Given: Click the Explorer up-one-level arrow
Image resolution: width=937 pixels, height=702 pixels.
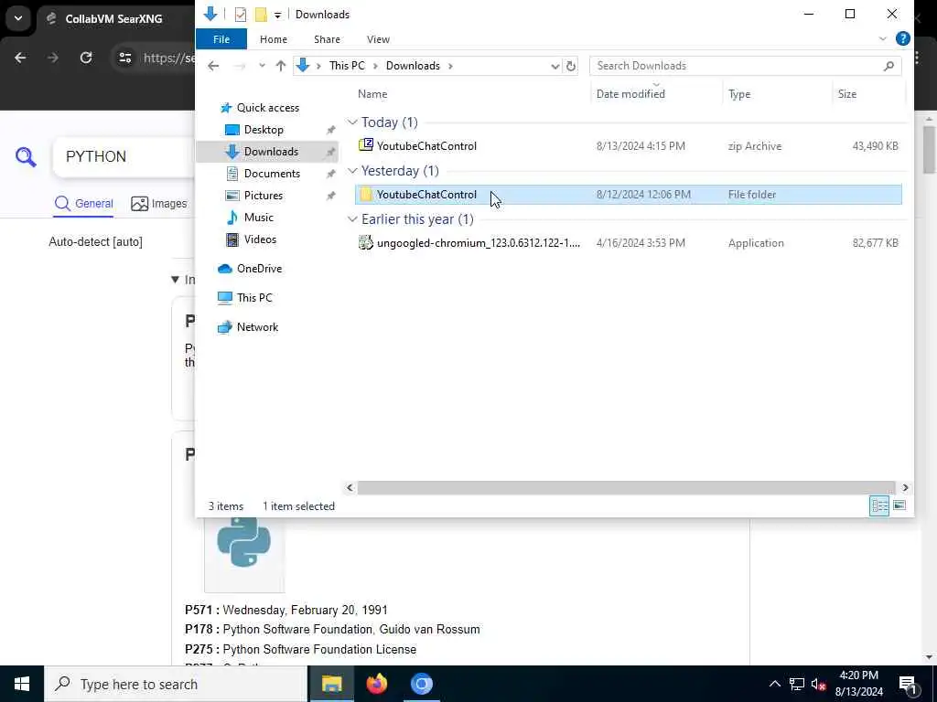Looking at the screenshot, I should [x=280, y=66].
